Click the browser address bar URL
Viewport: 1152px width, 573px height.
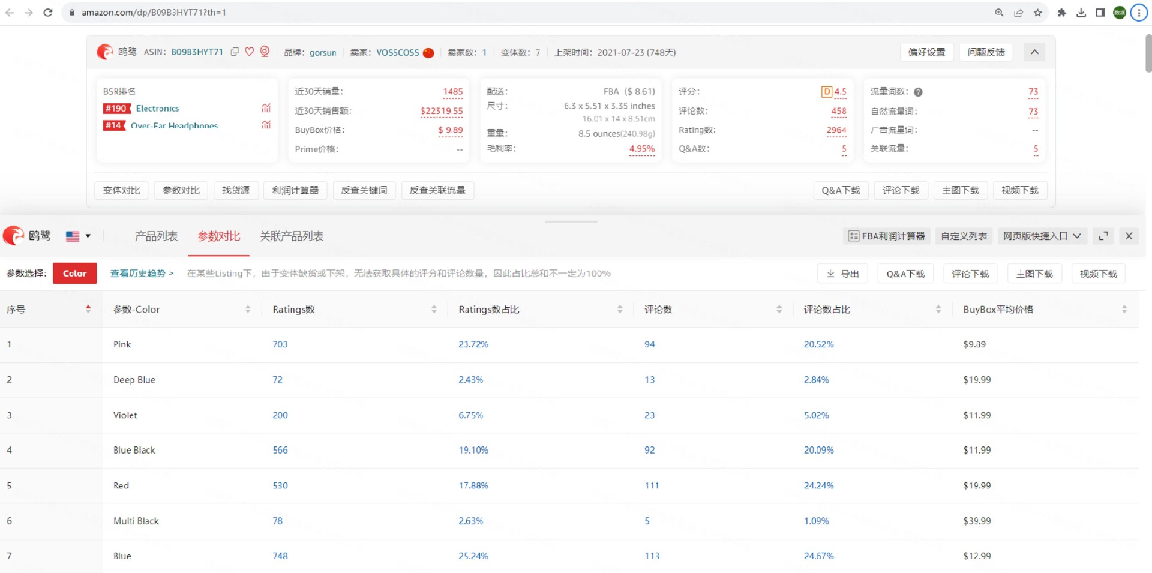(154, 13)
